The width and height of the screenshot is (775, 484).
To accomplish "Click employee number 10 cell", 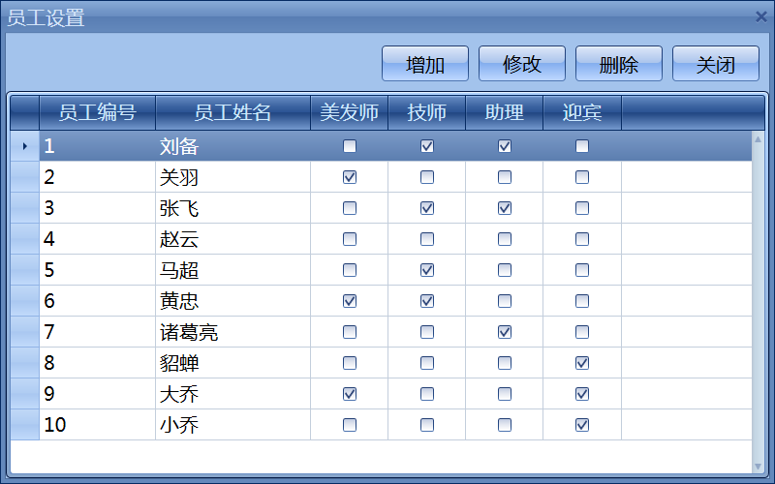I will [98, 425].
